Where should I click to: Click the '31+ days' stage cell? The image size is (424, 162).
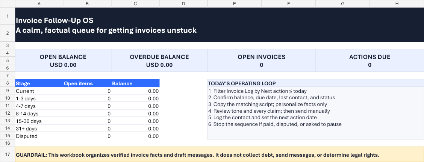(39, 129)
